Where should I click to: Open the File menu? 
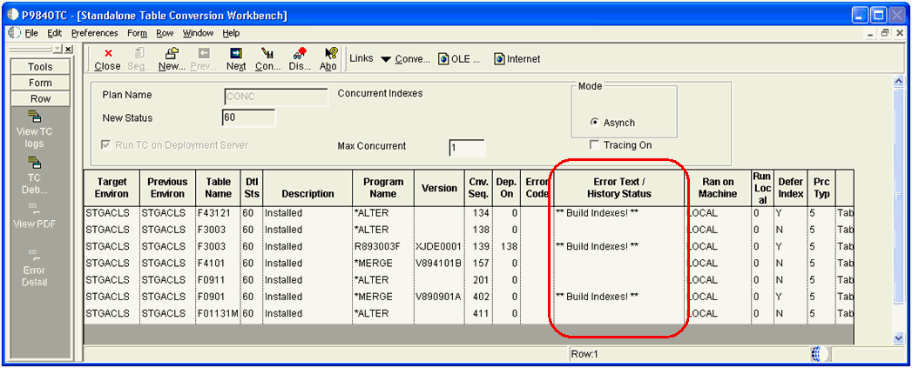click(x=31, y=33)
